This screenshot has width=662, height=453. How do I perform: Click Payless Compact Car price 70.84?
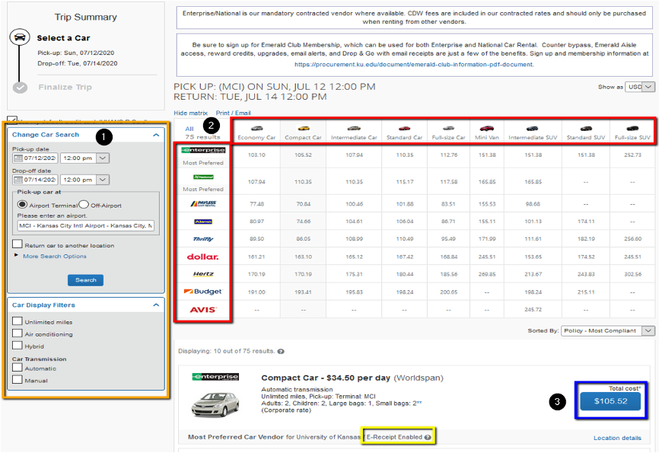[303, 204]
